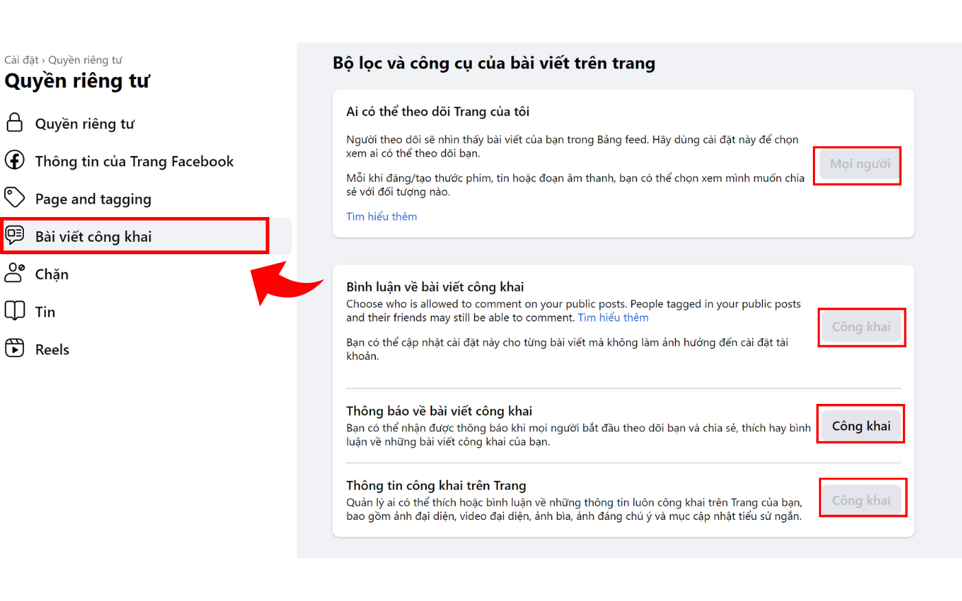Screen dimensions: 962x601
Task: Click the lock icon beside Quyền riêng tư
Action: click(x=14, y=123)
